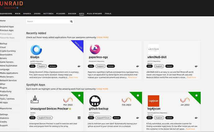Click the Feb 2022 trend chart icon
The image size is (214, 132).
[127, 100]
